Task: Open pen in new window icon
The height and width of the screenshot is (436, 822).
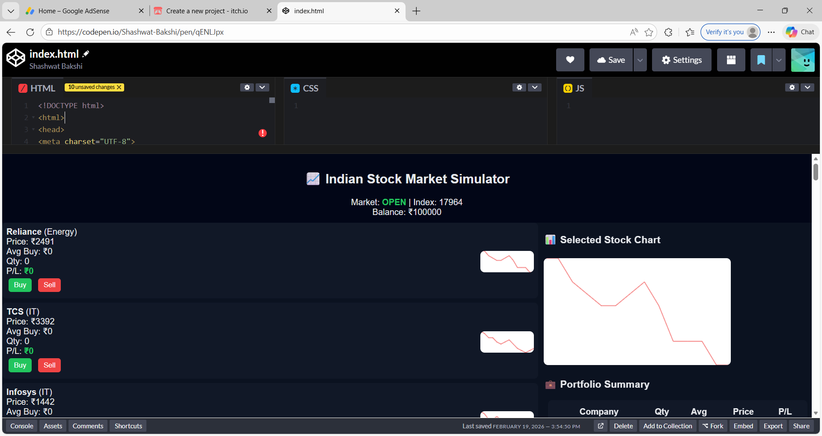Action: pyautogui.click(x=601, y=426)
